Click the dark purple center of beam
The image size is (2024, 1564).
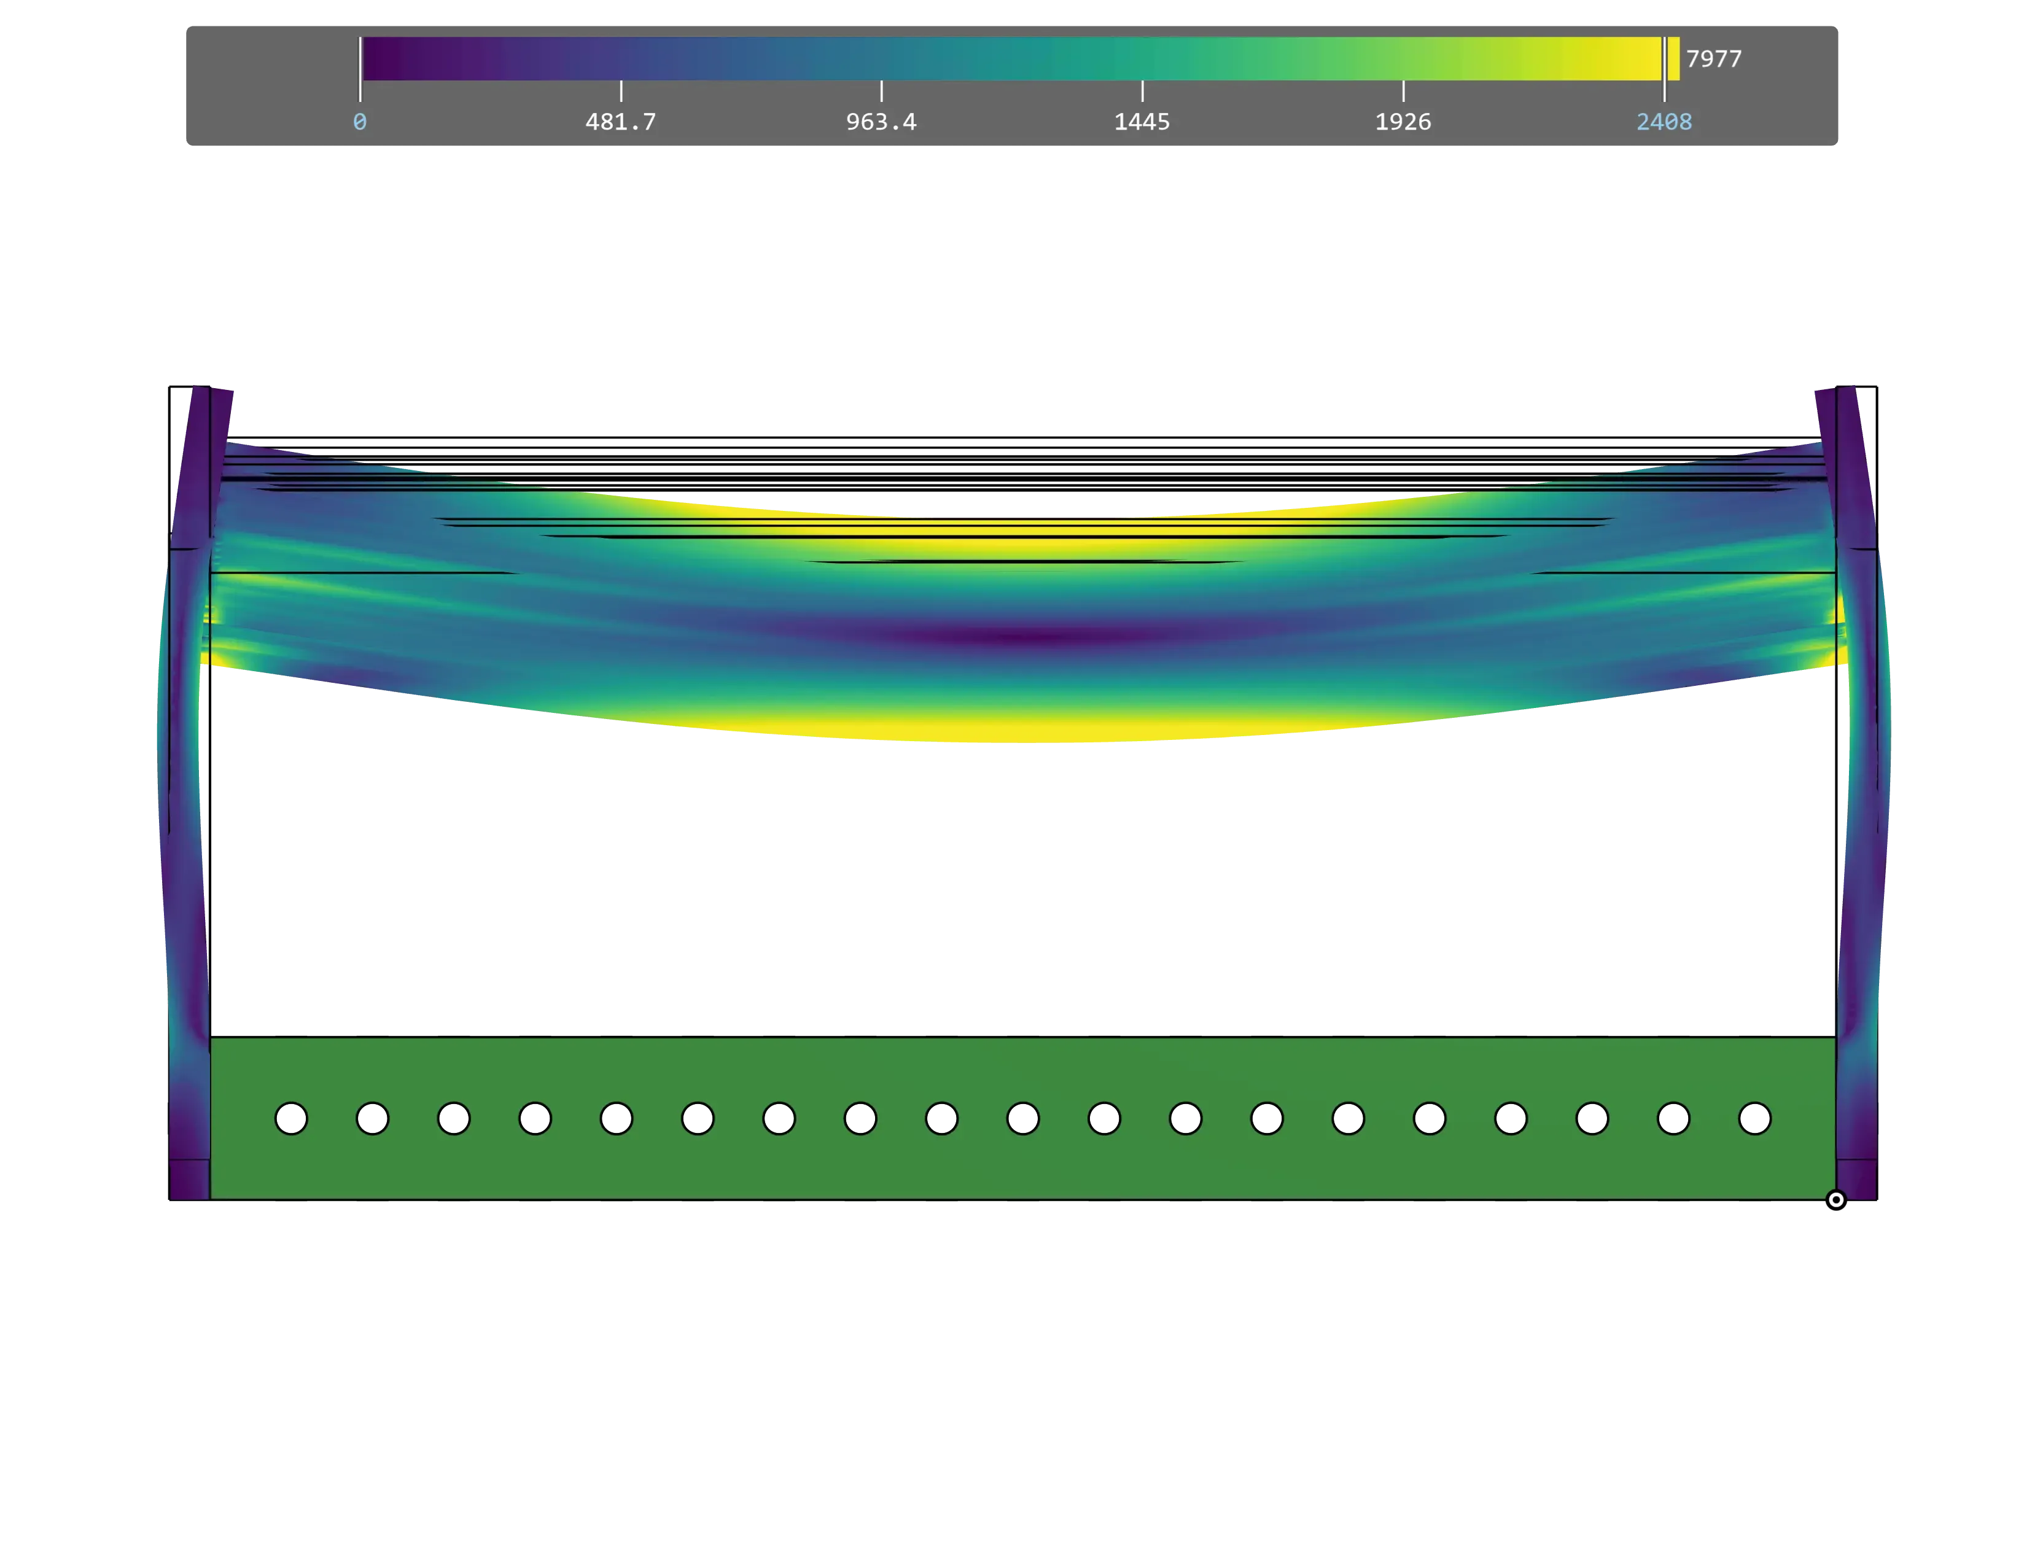pyautogui.click(x=1019, y=637)
